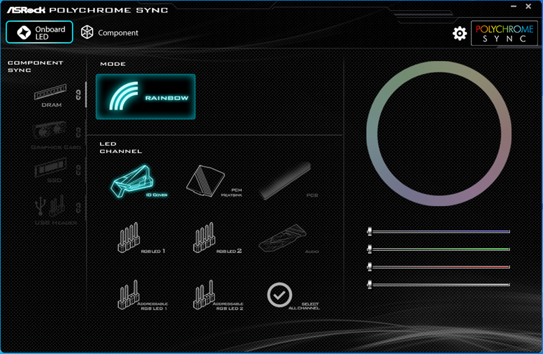This screenshot has height=354, width=543.
Task: Toggle the Graphics Card sync link
Action: click(x=78, y=132)
